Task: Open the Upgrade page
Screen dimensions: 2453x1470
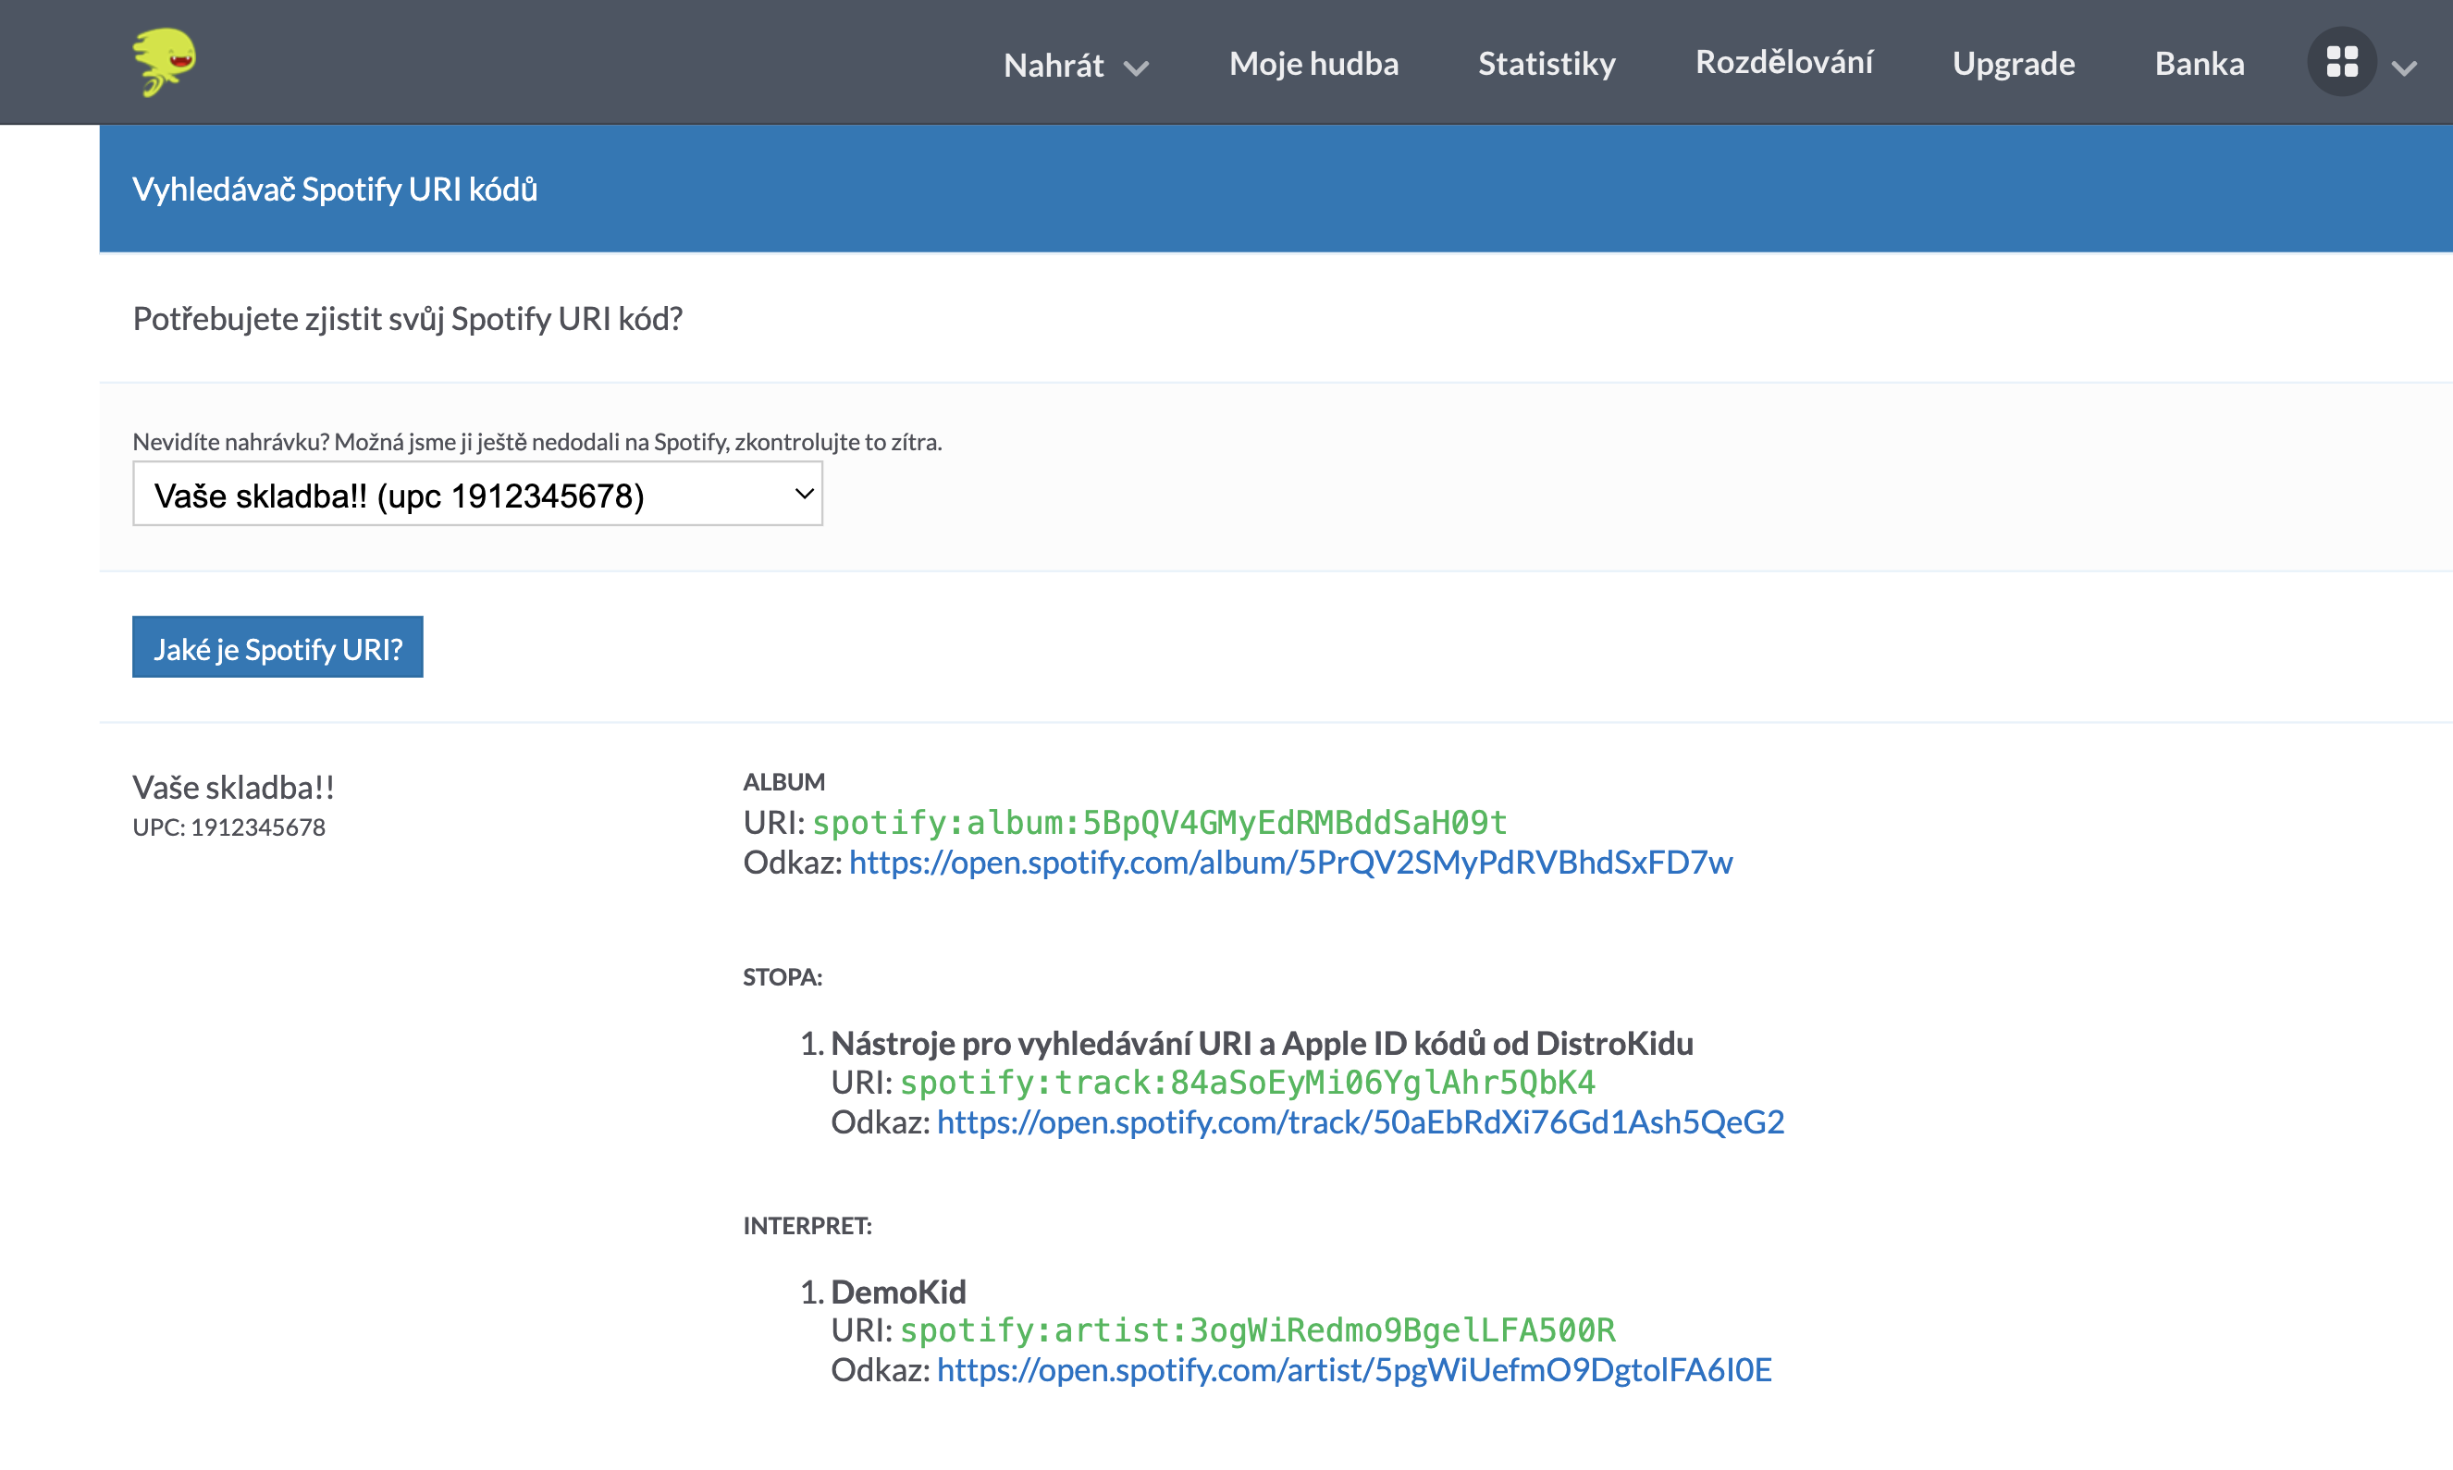Action: click(x=2013, y=64)
